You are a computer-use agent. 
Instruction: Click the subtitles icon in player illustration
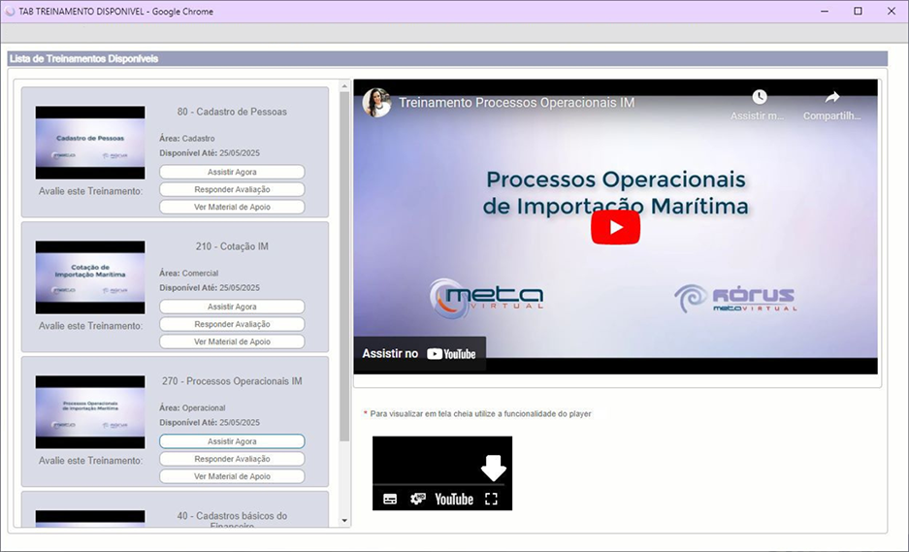pos(390,499)
